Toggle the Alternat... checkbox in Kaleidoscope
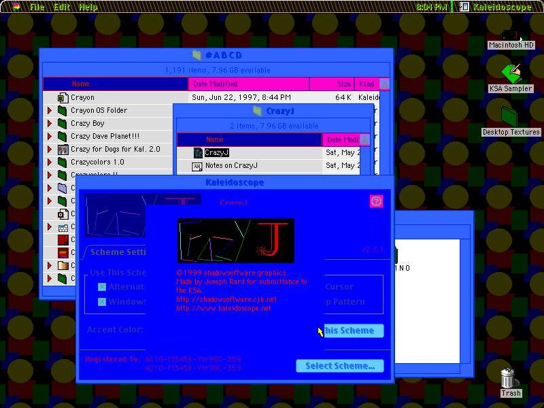This screenshot has height=408, width=544. [x=101, y=287]
